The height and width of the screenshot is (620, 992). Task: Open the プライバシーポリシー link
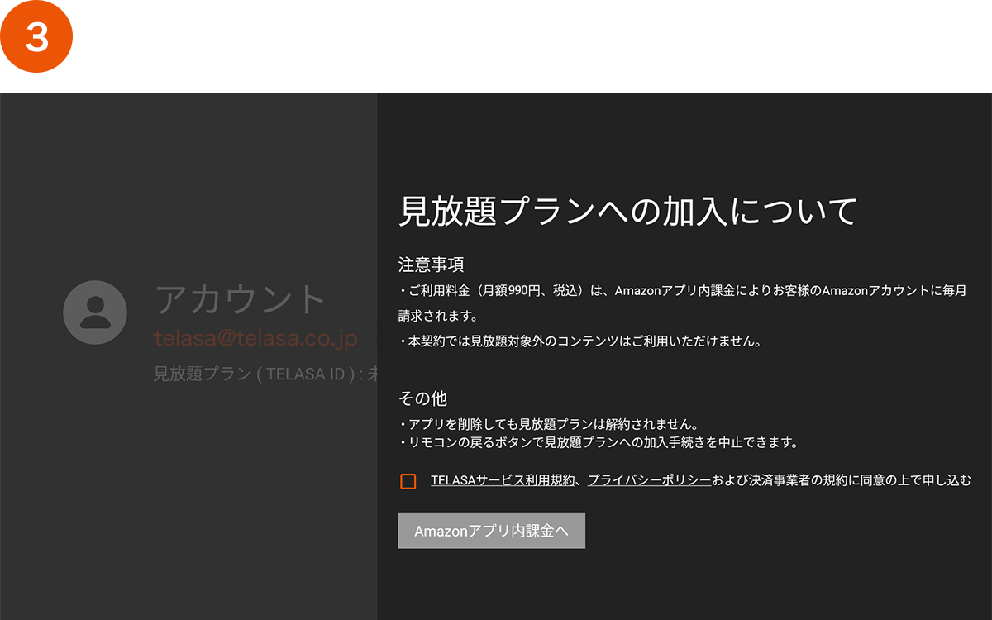pyautogui.click(x=649, y=480)
